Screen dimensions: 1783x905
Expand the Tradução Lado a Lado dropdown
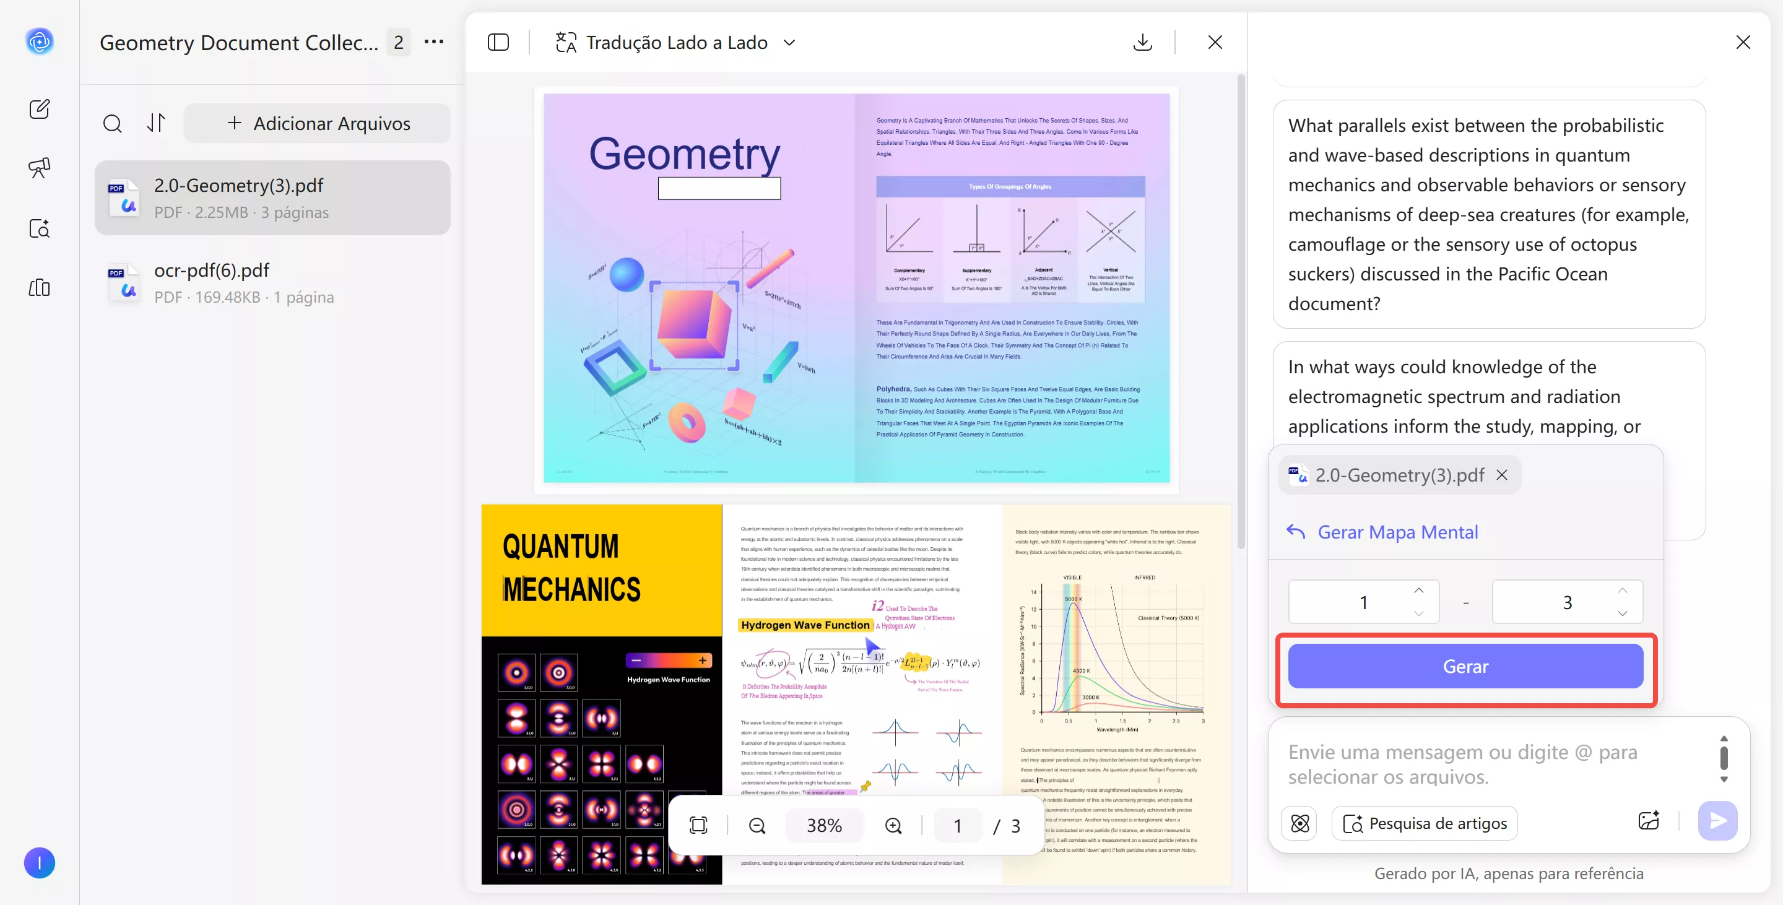789,42
